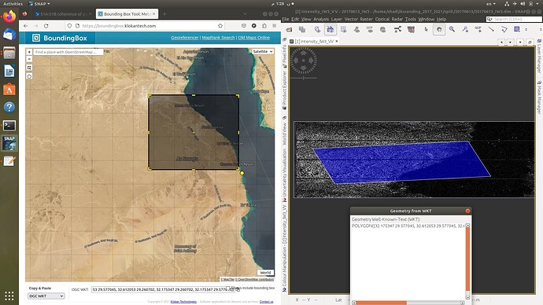Viewport: 543px width, 305px height.
Task: Click the WKT dialog horizontal scrollbar
Action: (x=408, y=303)
